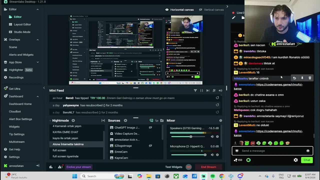320x180 pixels.
Task: Click the Mini Feed volume speaker icon
Action: pyautogui.click(x=220, y=90)
